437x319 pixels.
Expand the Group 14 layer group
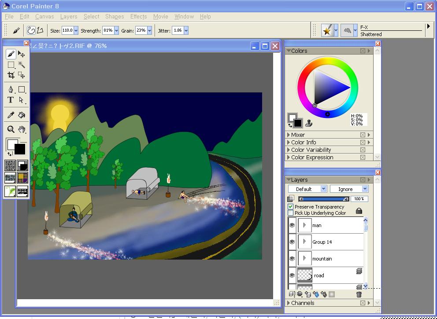tap(304, 242)
